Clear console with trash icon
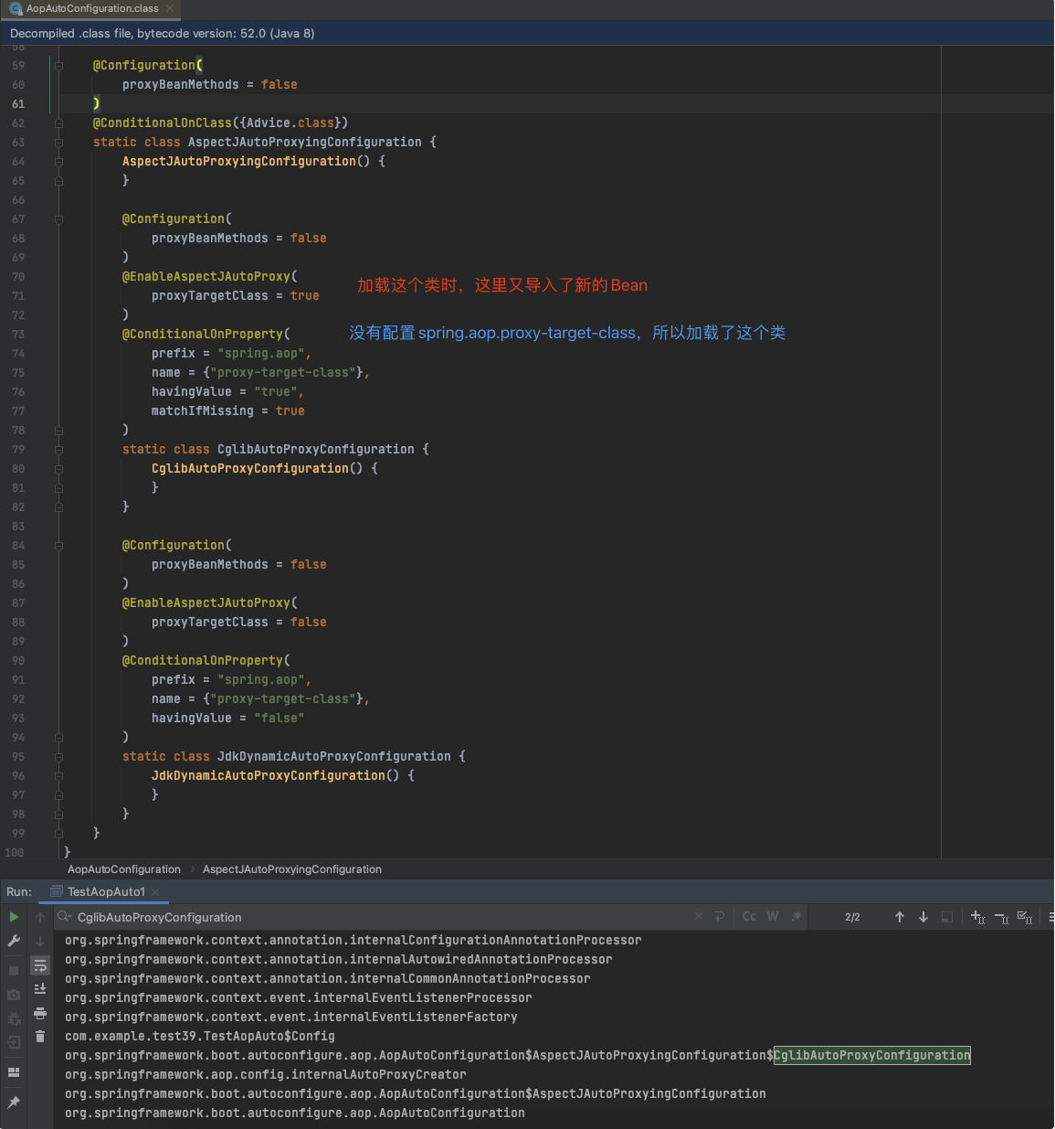This screenshot has height=1129, width=1055. point(40,1037)
